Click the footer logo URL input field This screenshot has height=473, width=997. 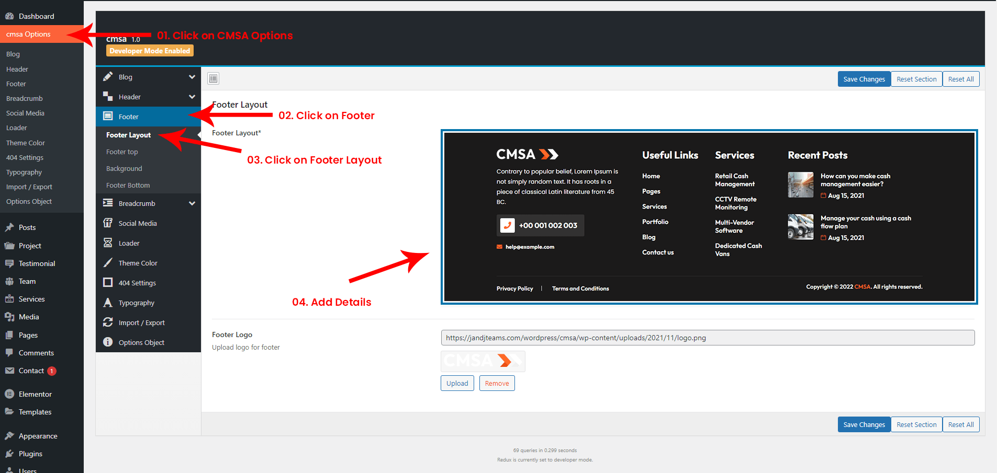[x=708, y=338]
